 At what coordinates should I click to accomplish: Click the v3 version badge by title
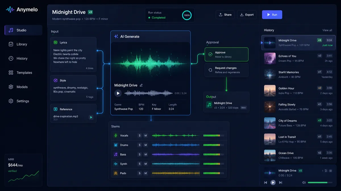90,12
